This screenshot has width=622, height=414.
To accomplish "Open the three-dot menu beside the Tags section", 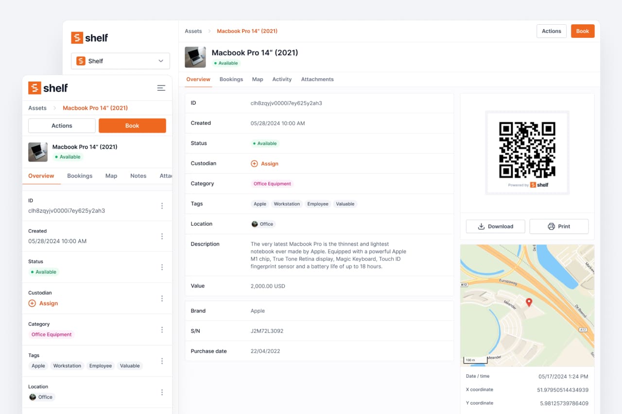I will pos(162,361).
